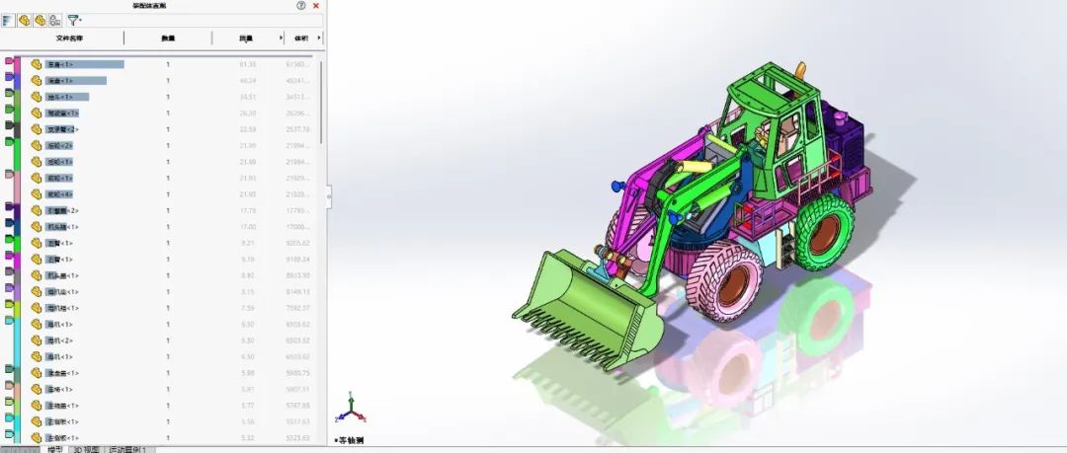The image size is (1067, 453).
Task: Click the volume value 5980.75
Action: click(298, 373)
